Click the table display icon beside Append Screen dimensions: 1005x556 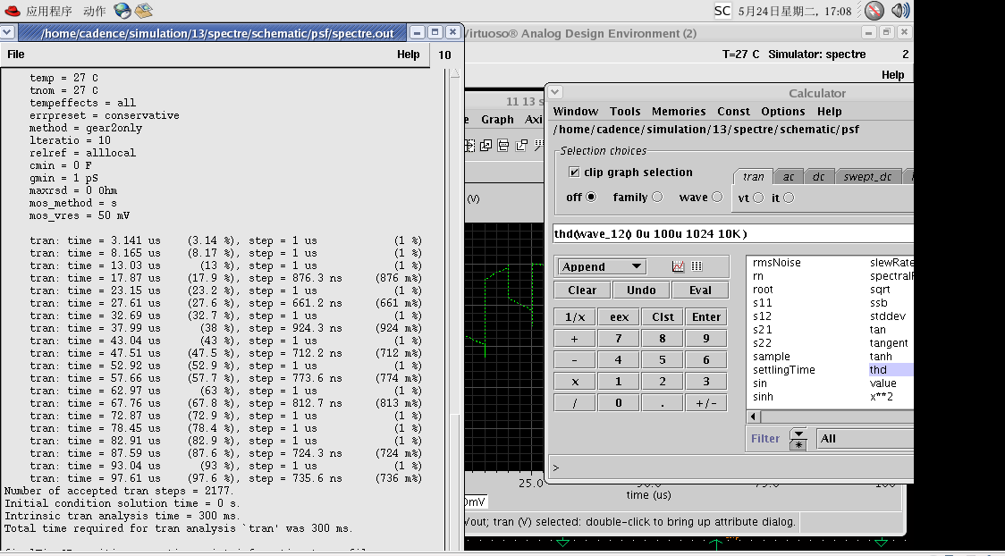click(697, 266)
